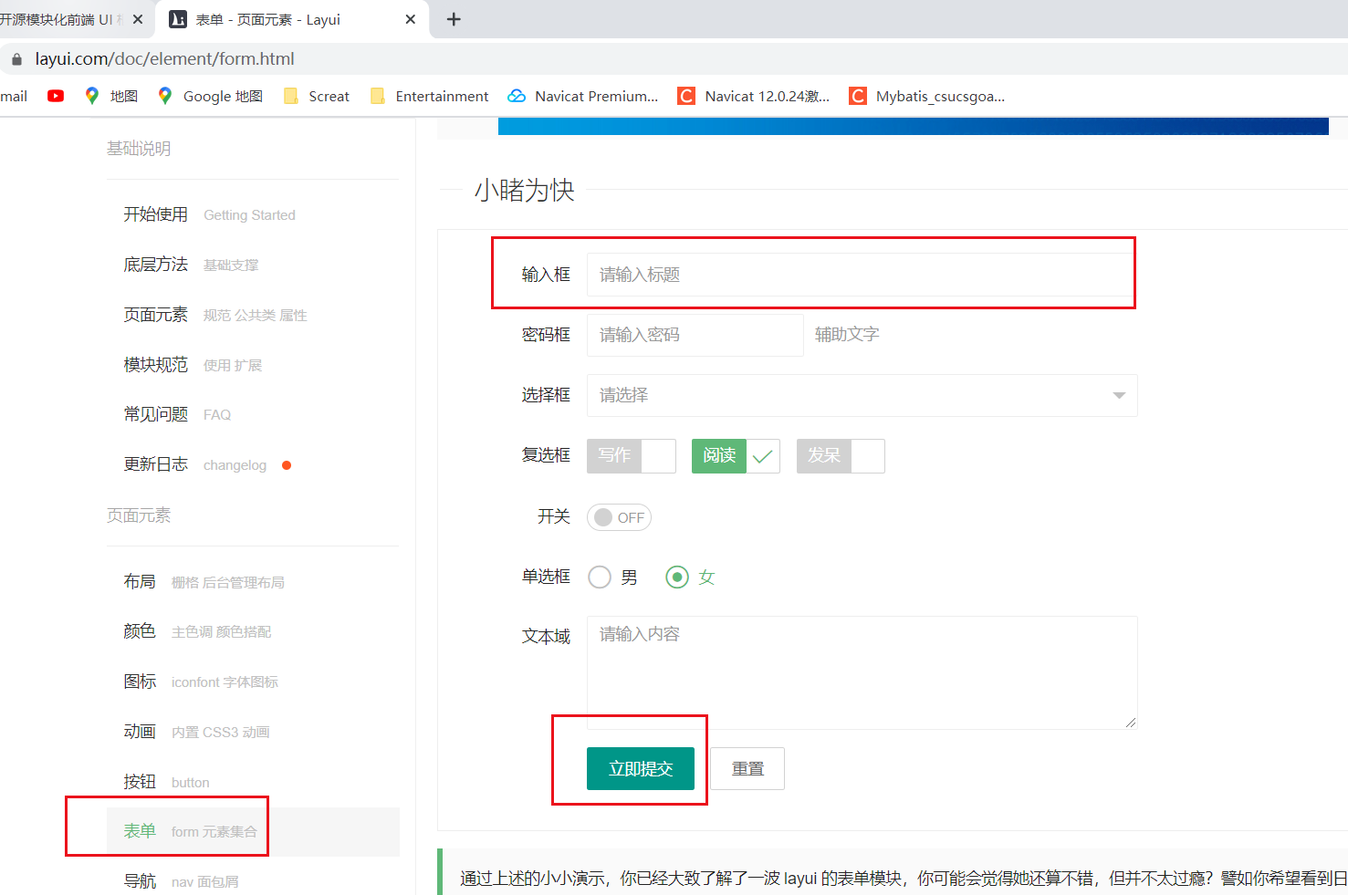This screenshot has width=1348, height=895.
Task: Select the 男 radio button
Action: click(x=600, y=577)
